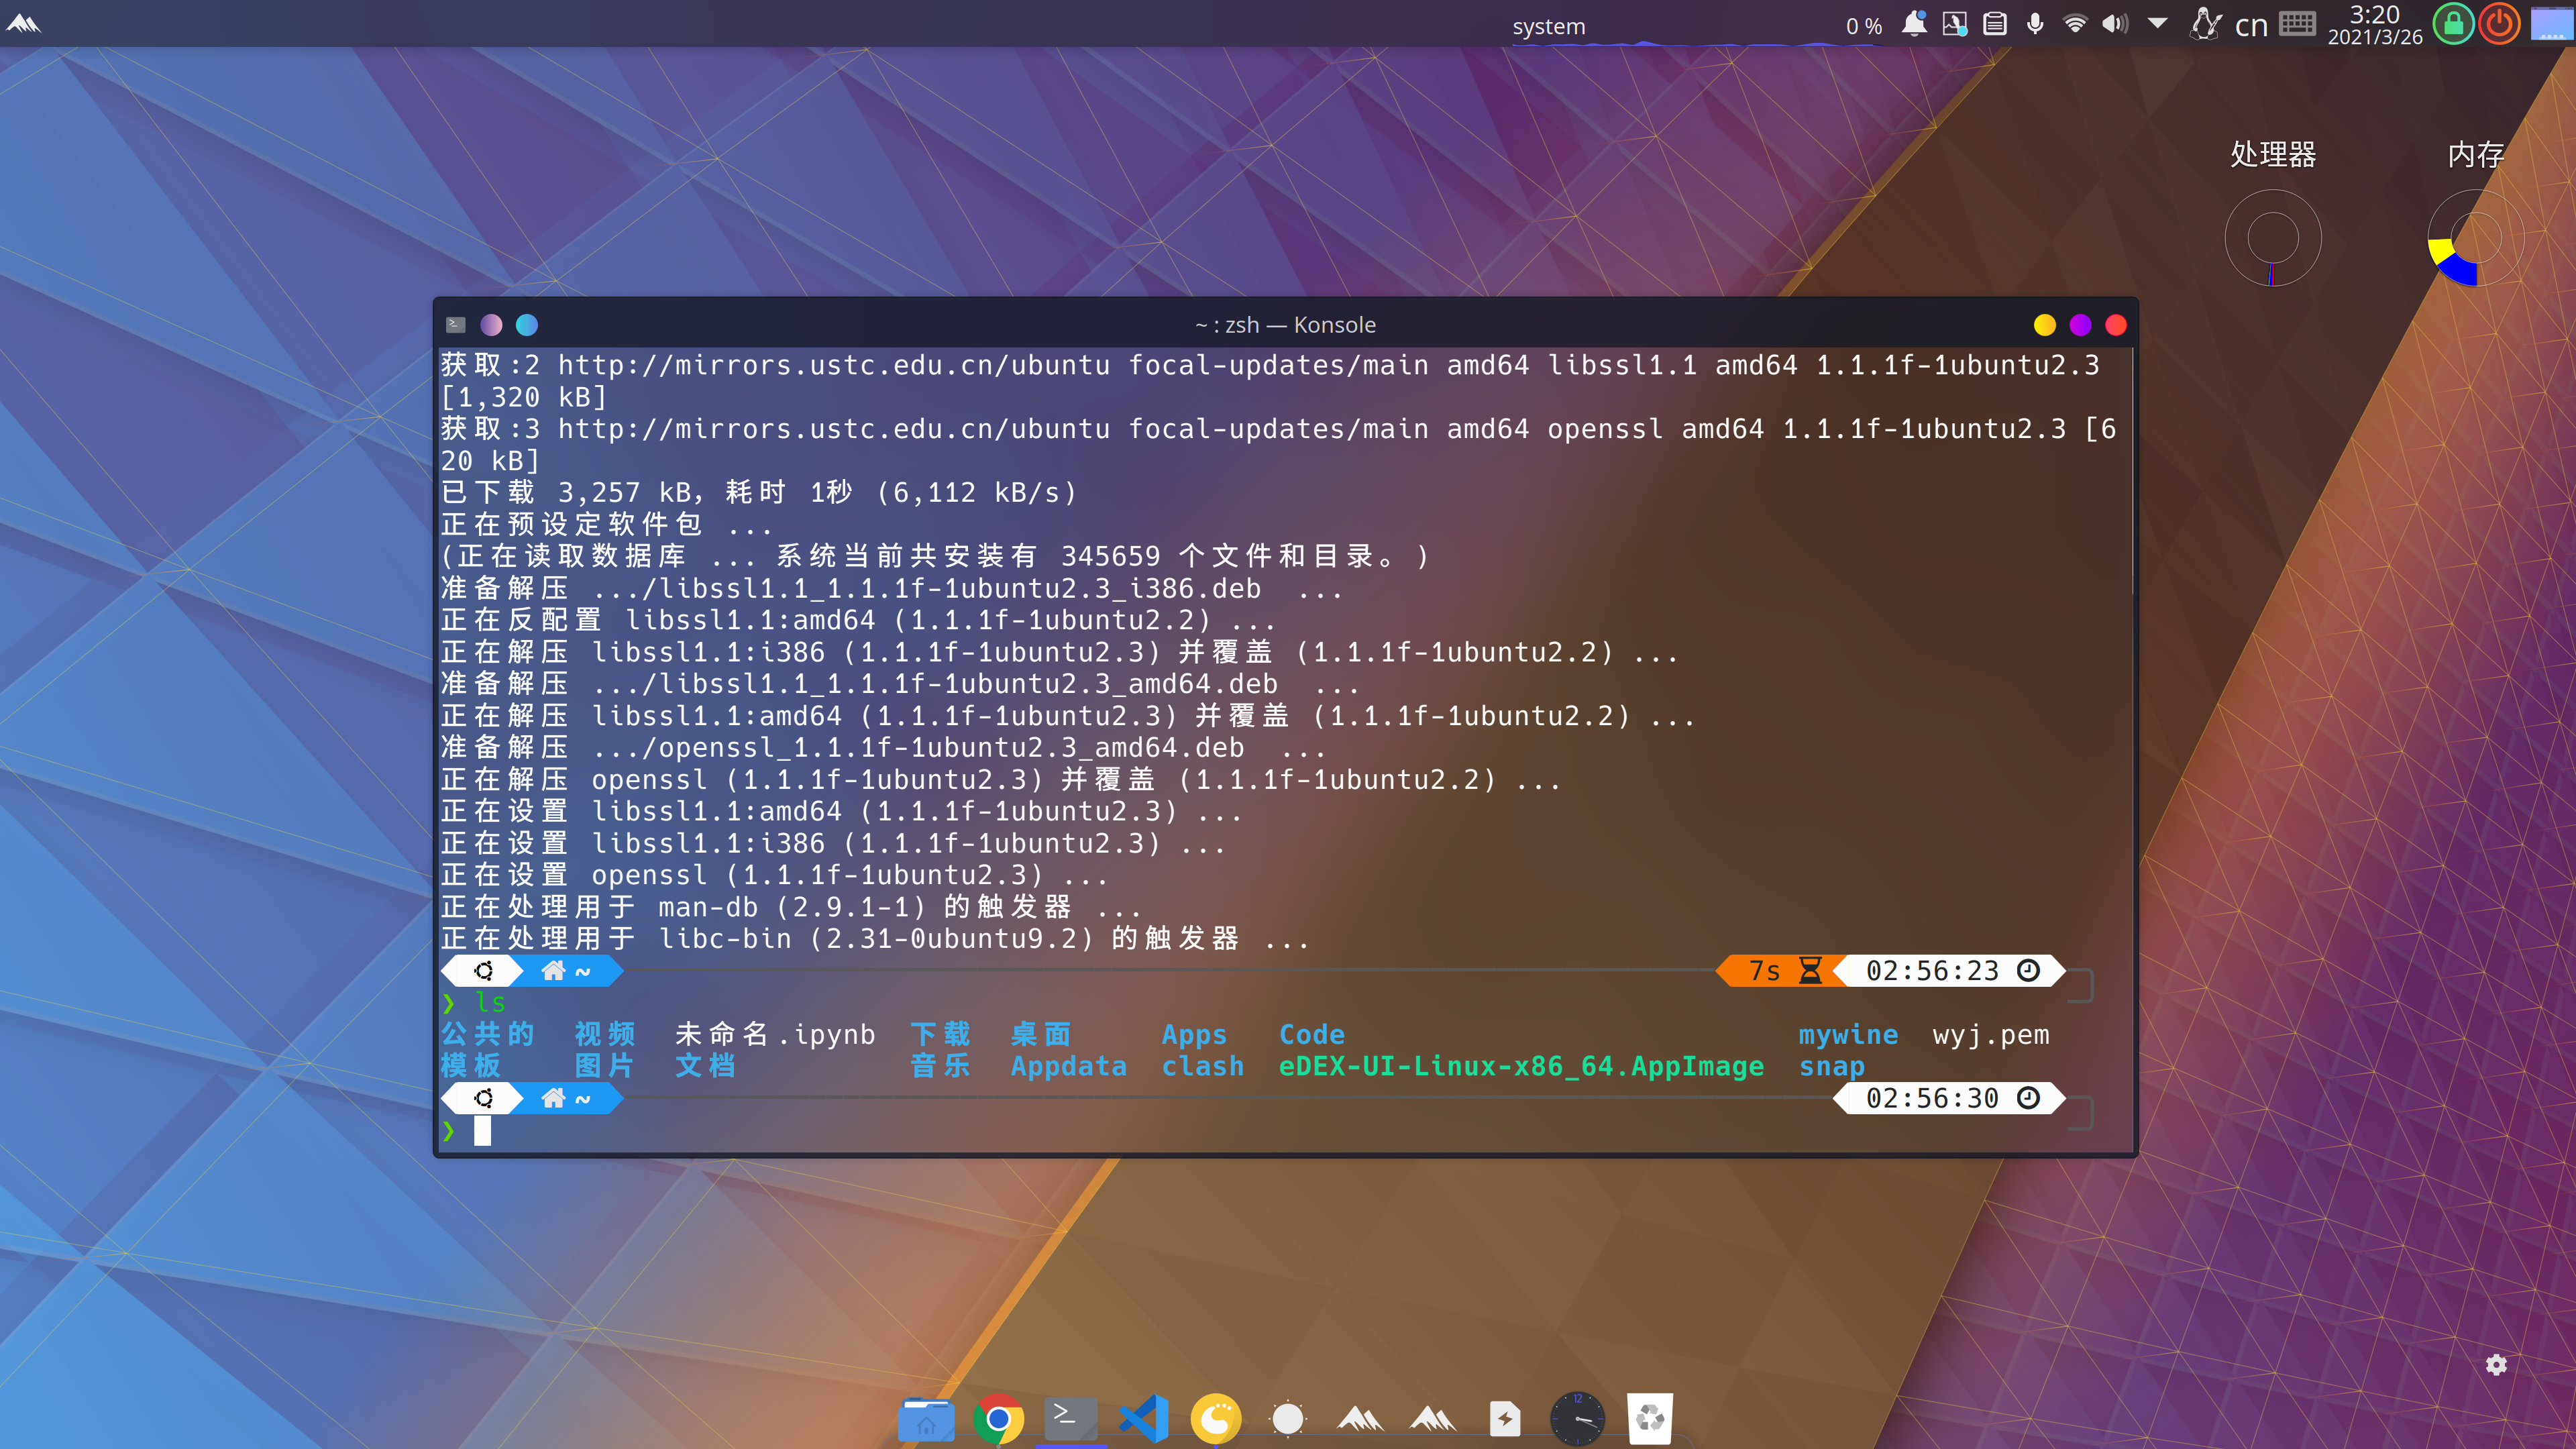Click the '音乐' directory name in ls output

[x=941, y=1066]
